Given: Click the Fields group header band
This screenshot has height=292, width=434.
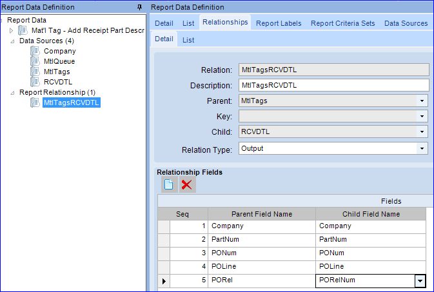Looking at the screenshot, I should (x=295, y=201).
